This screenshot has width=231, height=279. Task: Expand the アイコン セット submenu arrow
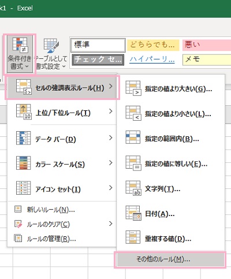110,188
